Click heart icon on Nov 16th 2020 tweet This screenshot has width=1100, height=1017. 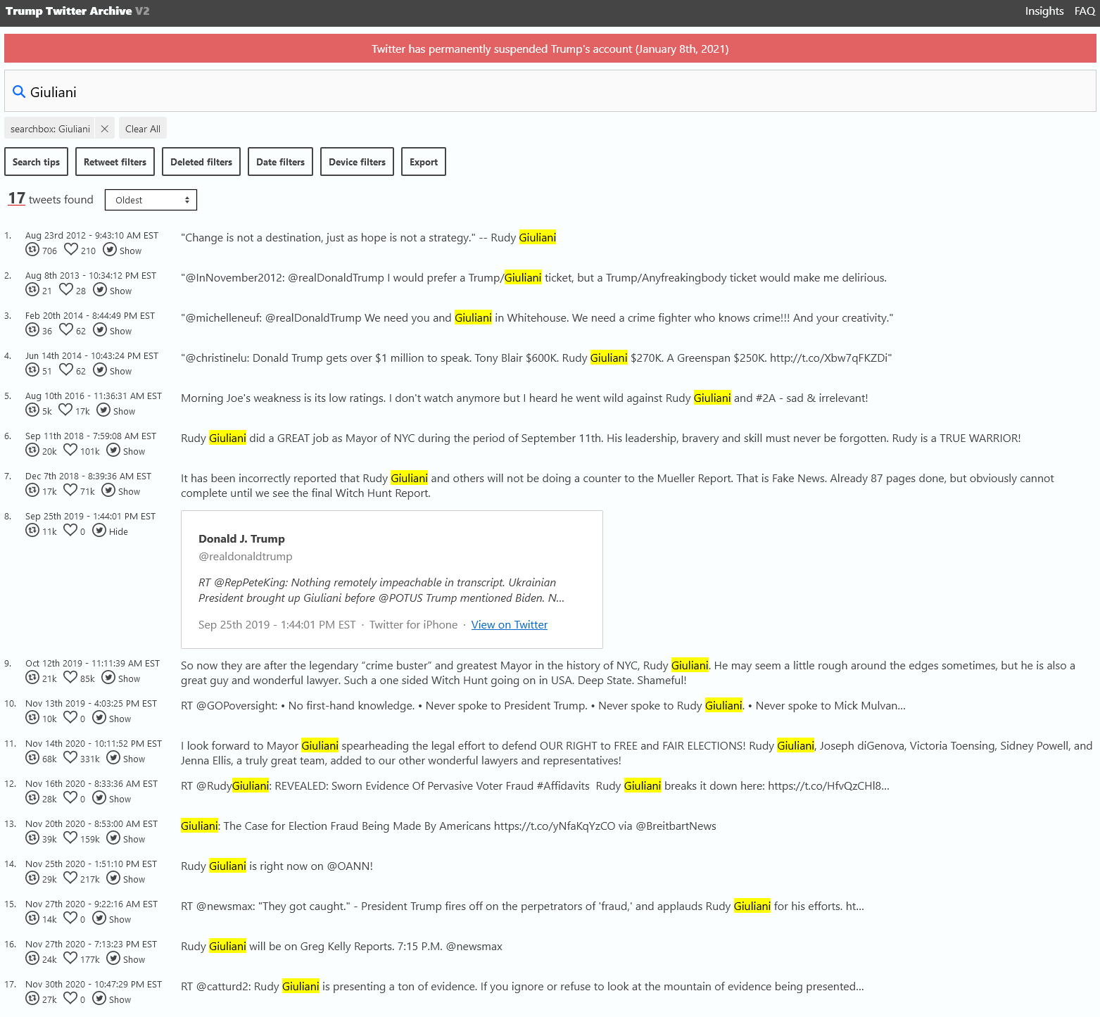[x=70, y=797]
